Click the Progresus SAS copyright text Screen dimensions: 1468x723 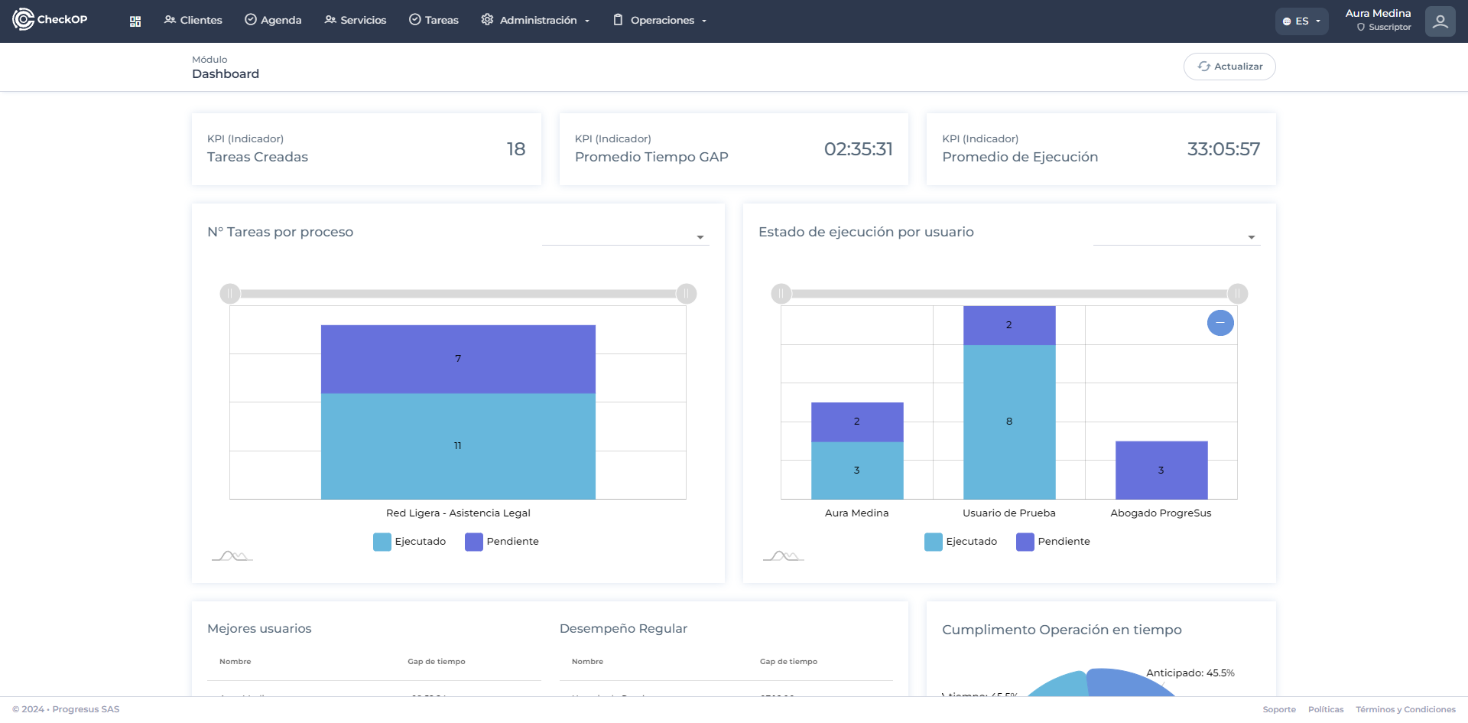[66, 710]
